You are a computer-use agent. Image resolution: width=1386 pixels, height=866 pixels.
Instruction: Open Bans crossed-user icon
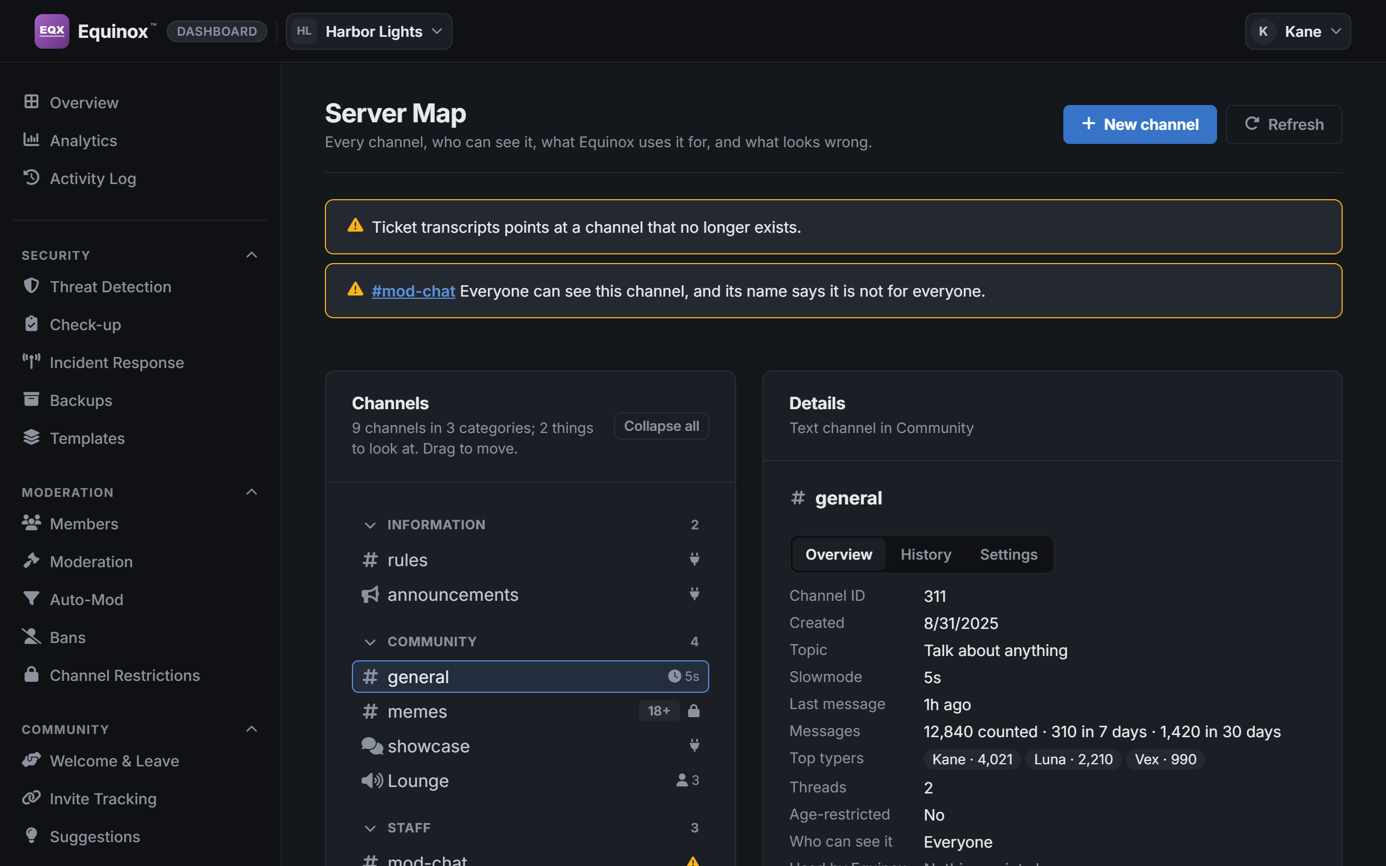tap(31, 637)
